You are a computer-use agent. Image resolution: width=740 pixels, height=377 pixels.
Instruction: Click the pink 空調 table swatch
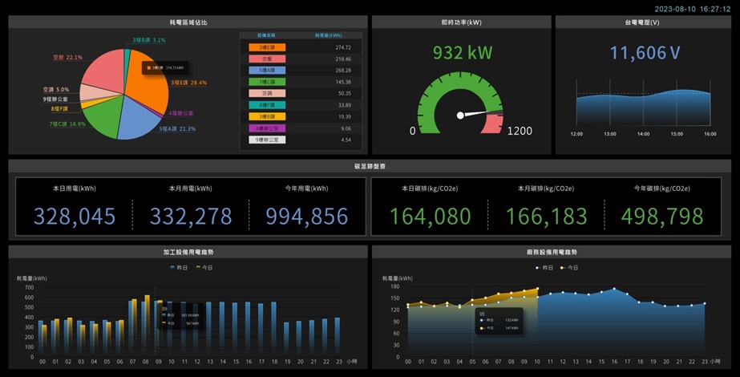267,94
